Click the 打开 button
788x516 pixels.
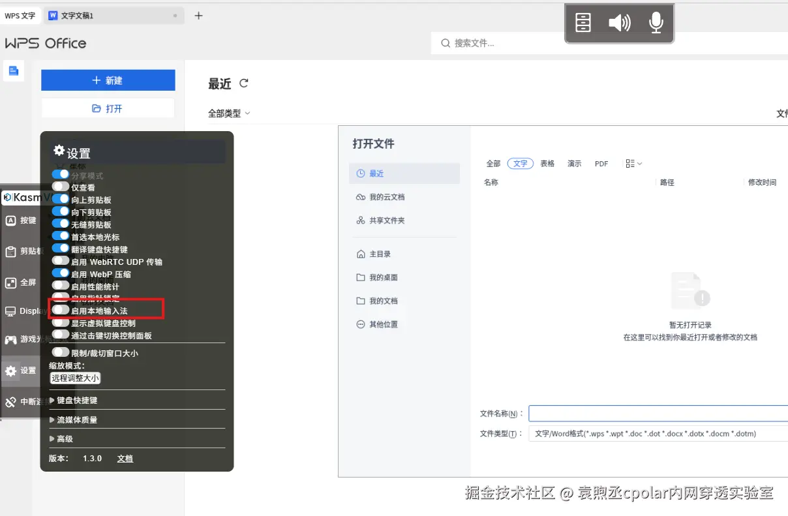tap(108, 108)
